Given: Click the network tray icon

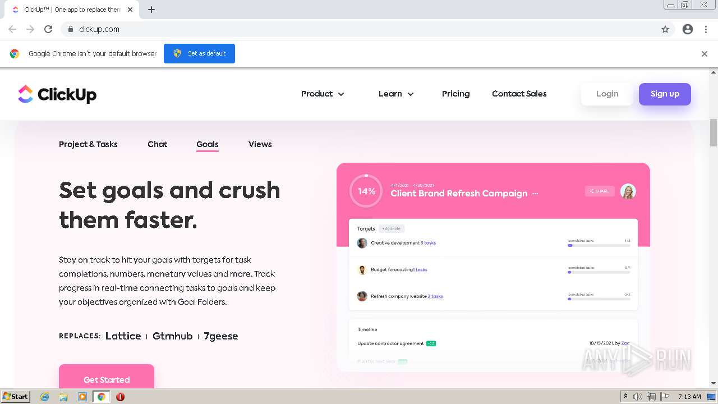Looking at the screenshot, I should coord(651,397).
